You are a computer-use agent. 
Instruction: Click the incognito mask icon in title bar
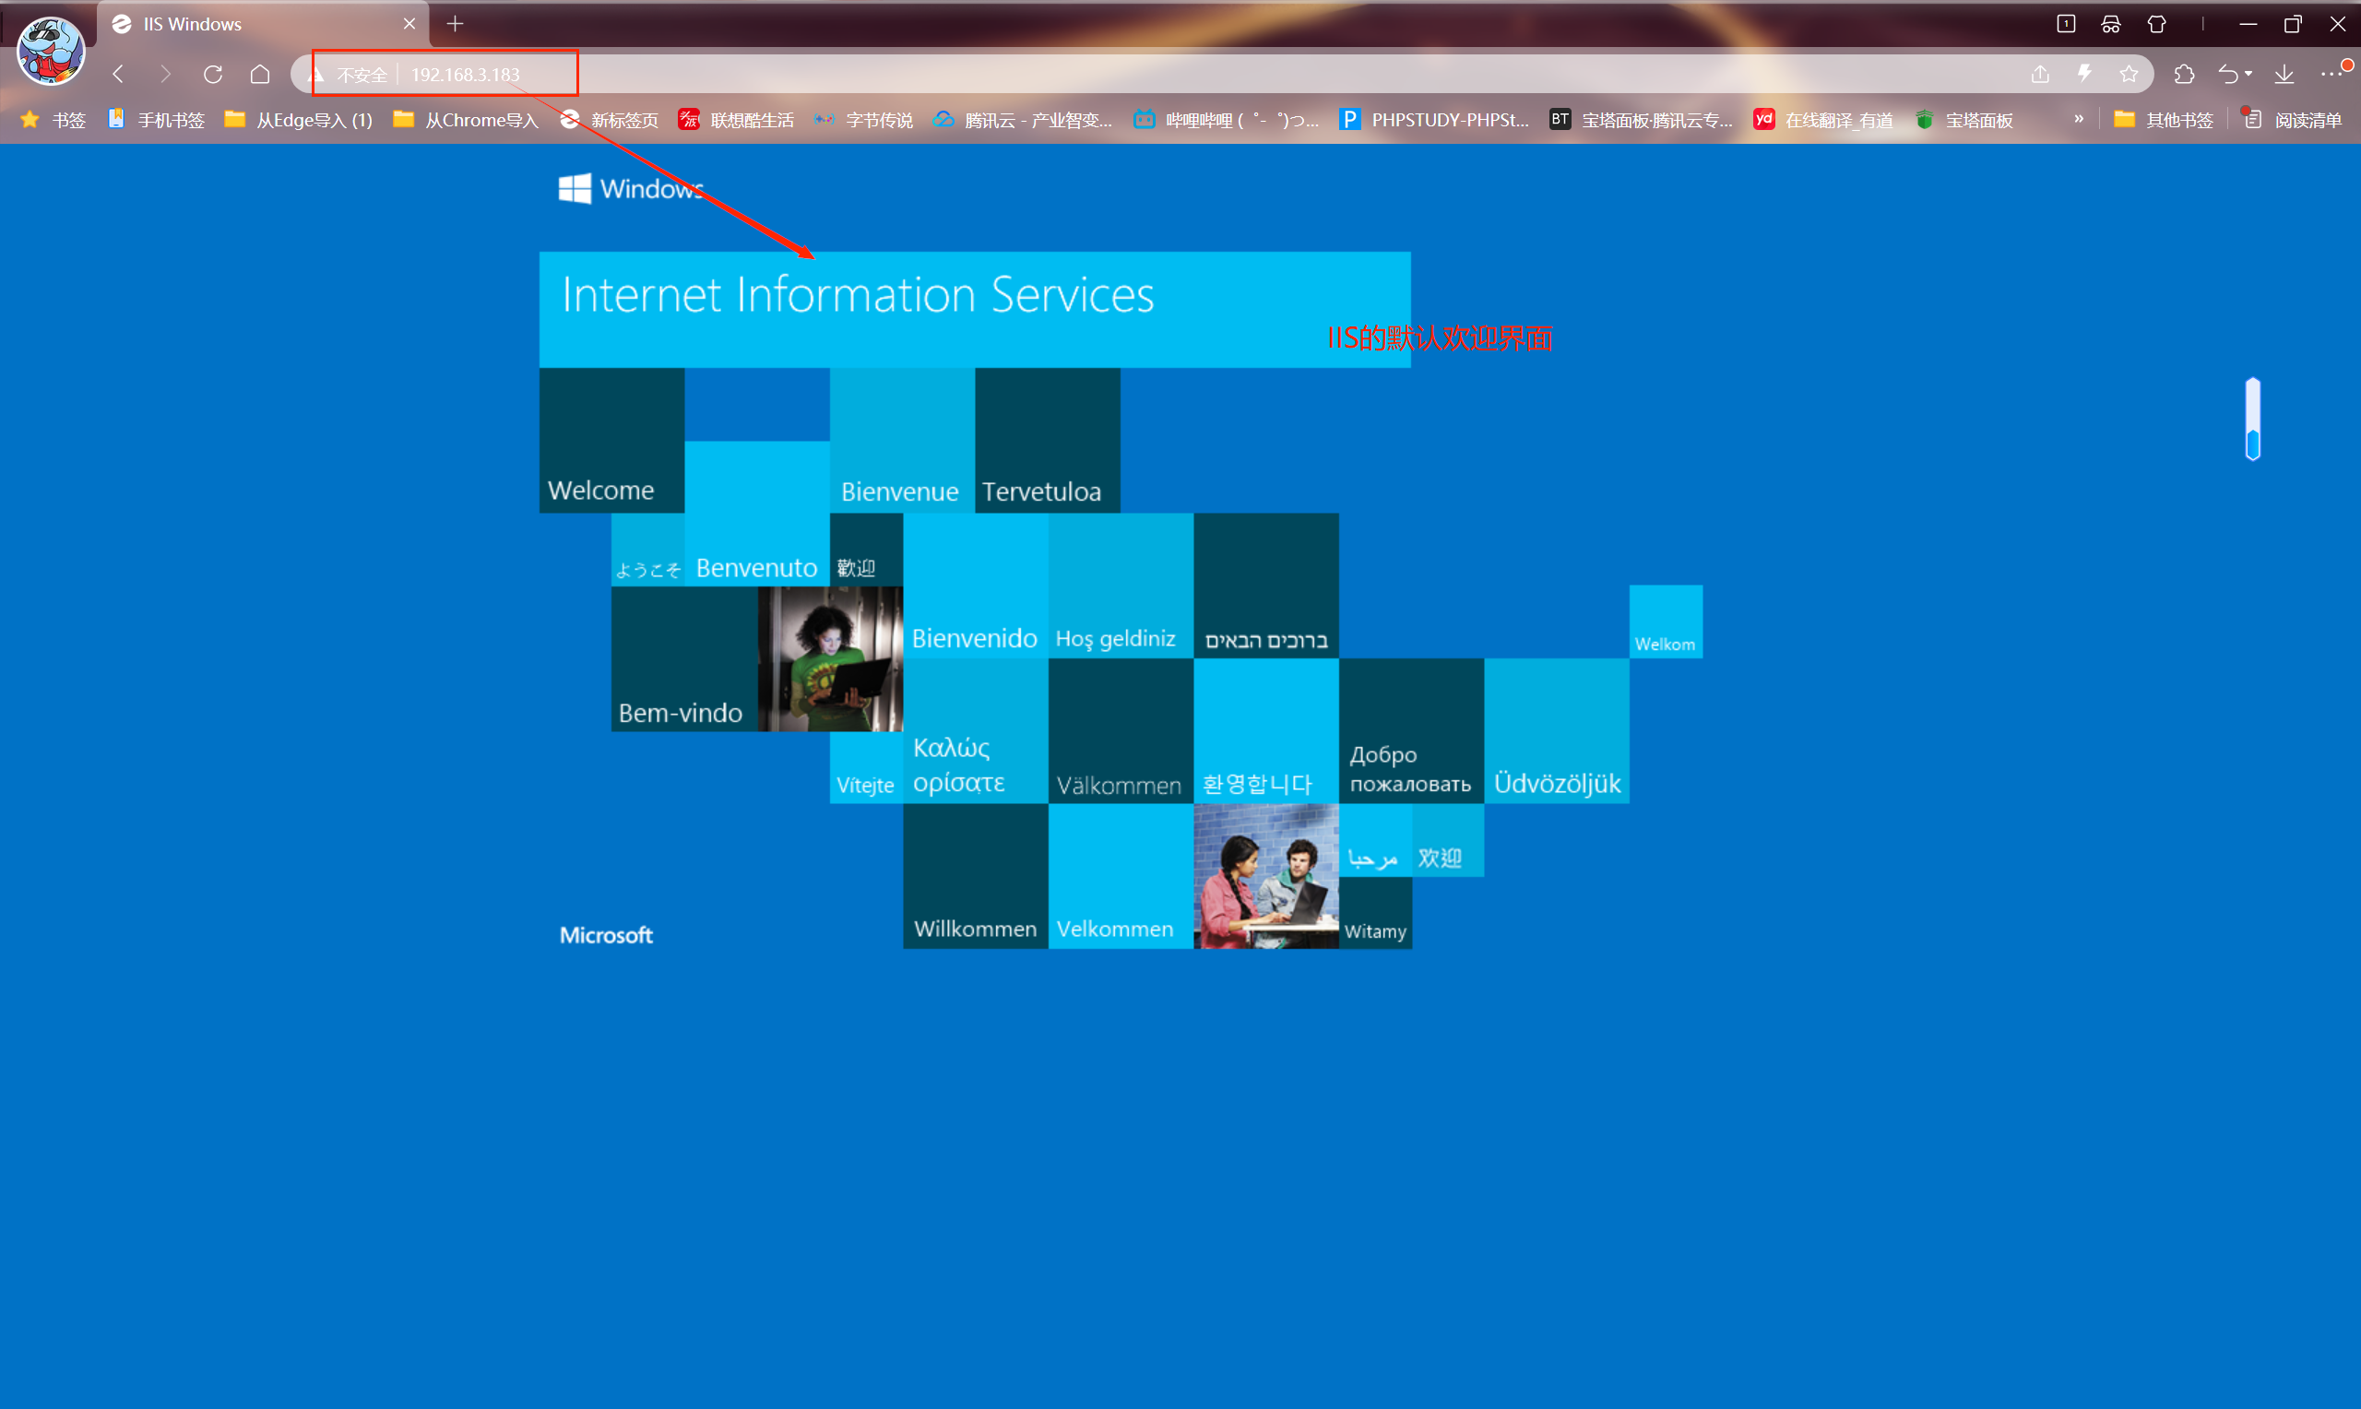(x=2111, y=24)
